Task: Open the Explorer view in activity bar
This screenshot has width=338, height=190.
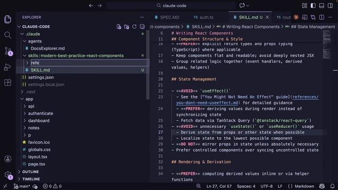Action: click(x=8, y=19)
